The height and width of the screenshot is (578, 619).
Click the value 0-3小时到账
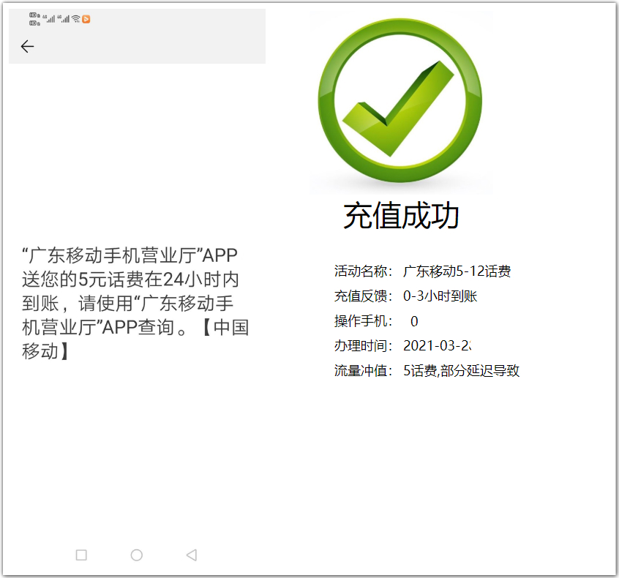tap(440, 296)
